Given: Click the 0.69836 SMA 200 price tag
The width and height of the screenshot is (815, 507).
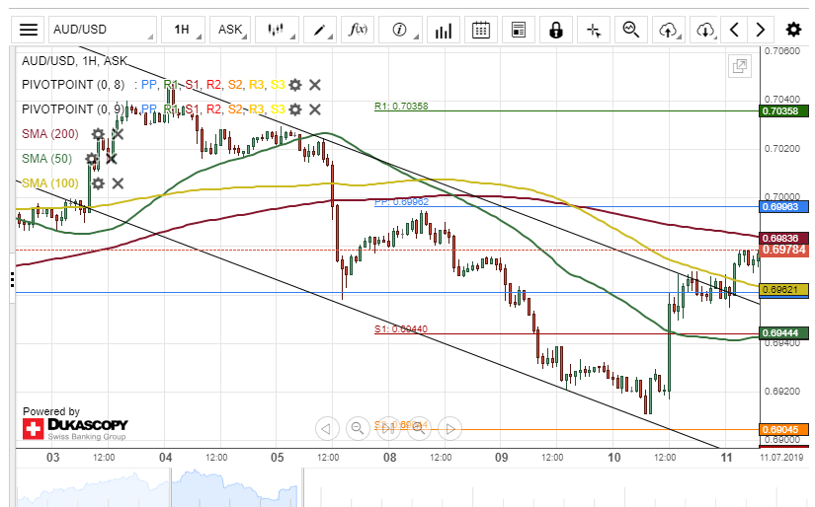Looking at the screenshot, I should pyautogui.click(x=783, y=238).
